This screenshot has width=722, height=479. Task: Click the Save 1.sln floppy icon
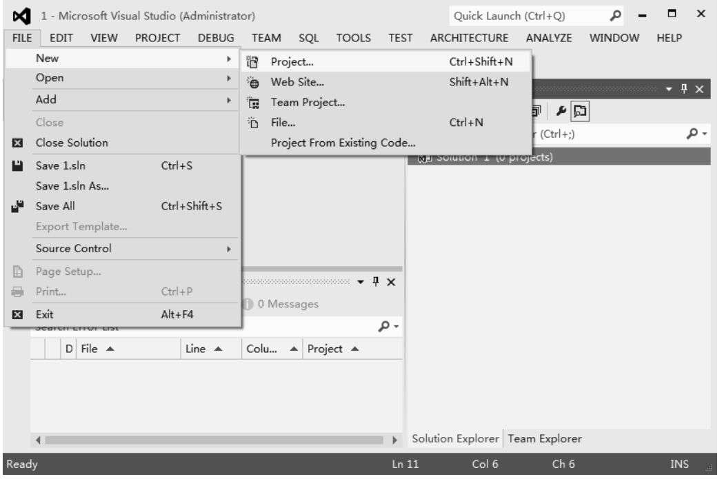[17, 165]
